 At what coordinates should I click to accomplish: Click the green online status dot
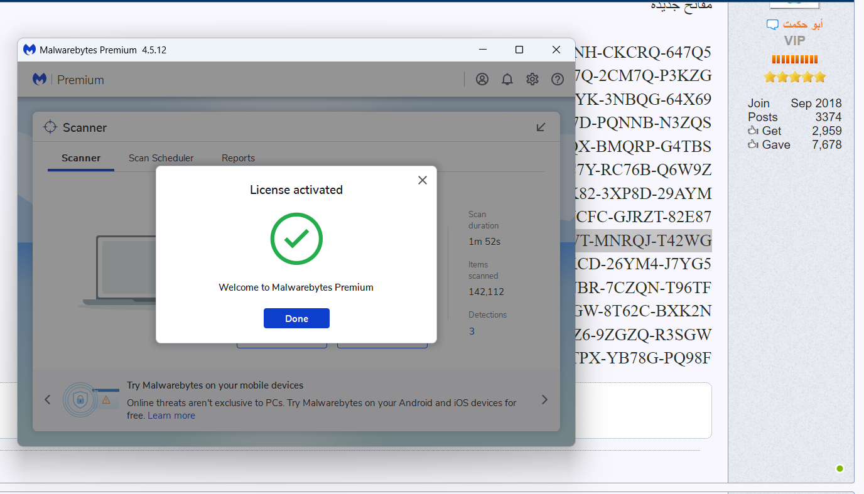pos(840,469)
